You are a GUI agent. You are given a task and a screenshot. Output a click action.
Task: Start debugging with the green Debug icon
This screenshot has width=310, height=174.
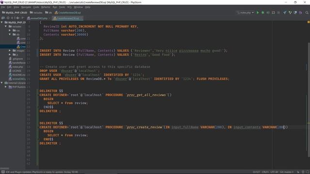263,13
